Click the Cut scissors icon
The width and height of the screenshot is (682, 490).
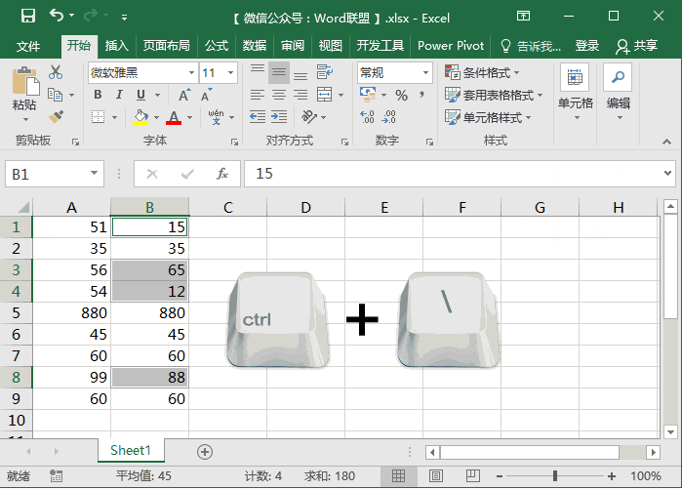click(x=56, y=72)
